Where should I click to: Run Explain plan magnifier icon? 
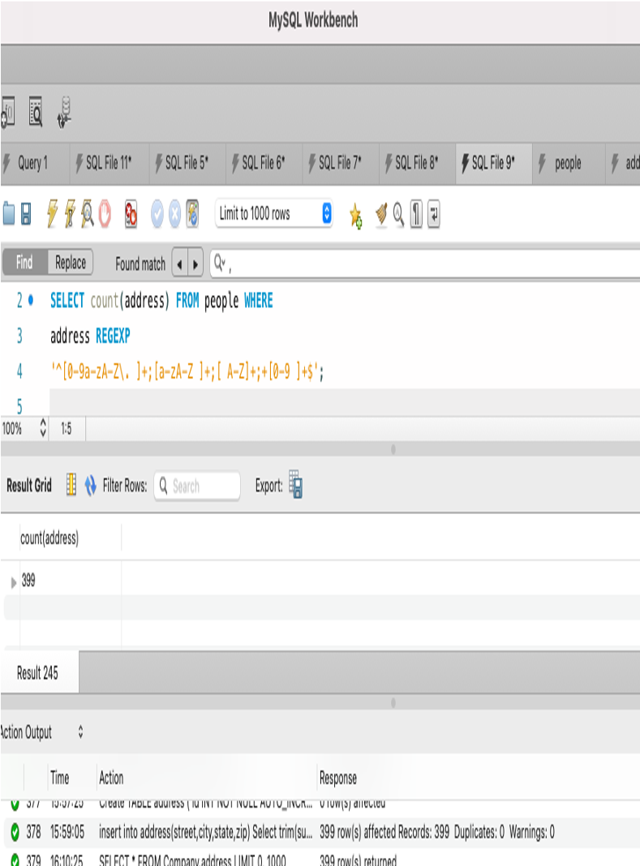click(x=88, y=214)
